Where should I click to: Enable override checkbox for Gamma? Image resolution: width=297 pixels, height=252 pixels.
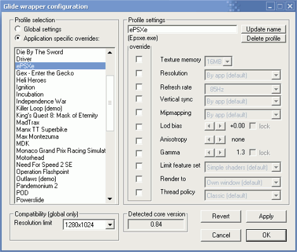pos(139,153)
